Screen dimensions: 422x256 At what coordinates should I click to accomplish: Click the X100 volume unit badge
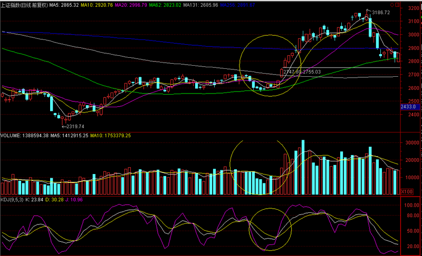click(x=407, y=192)
